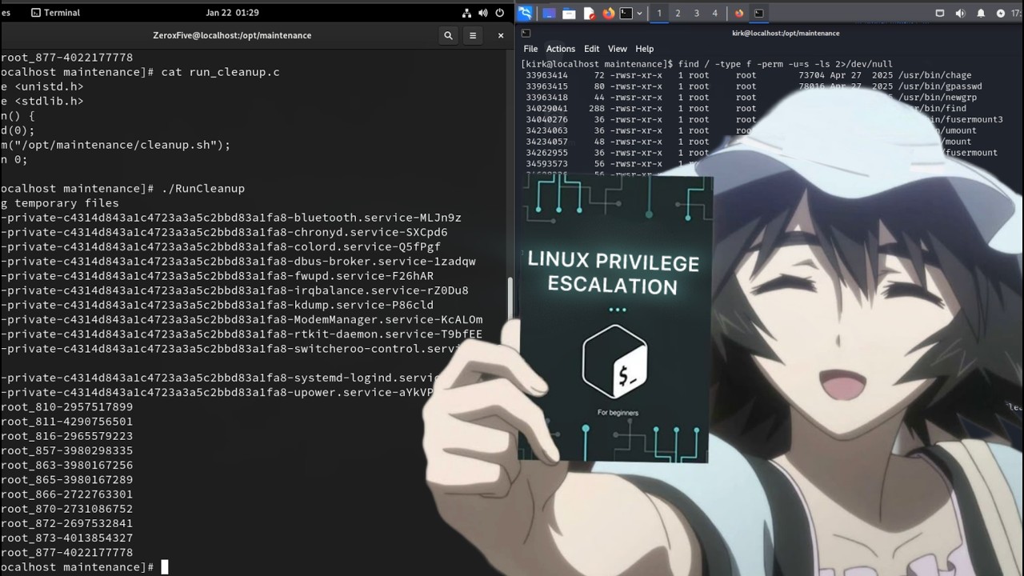Open terminal emulator launcher in Kali panel

coord(626,13)
